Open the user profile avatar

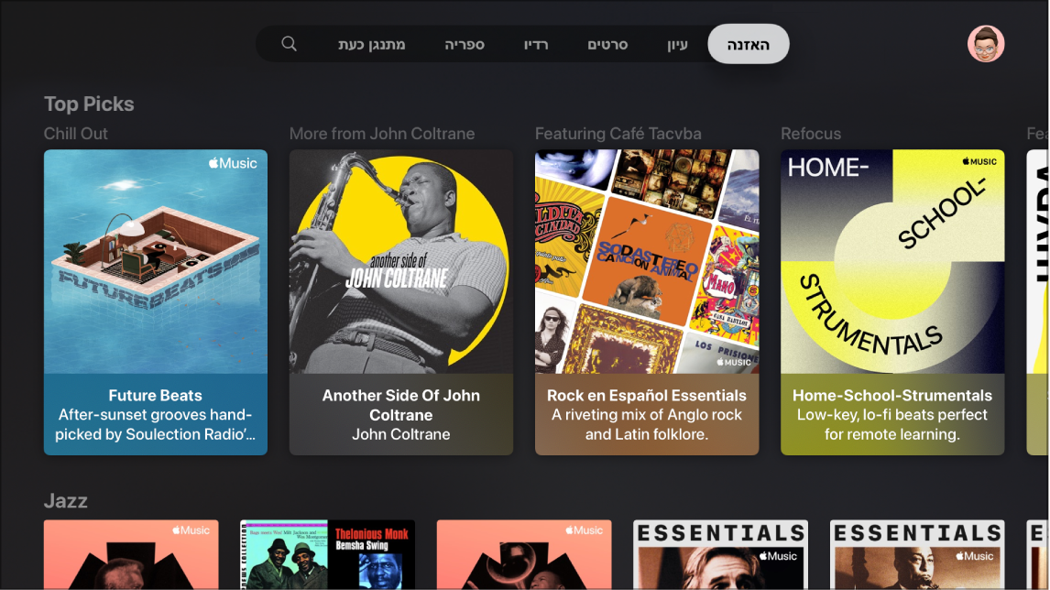986,44
